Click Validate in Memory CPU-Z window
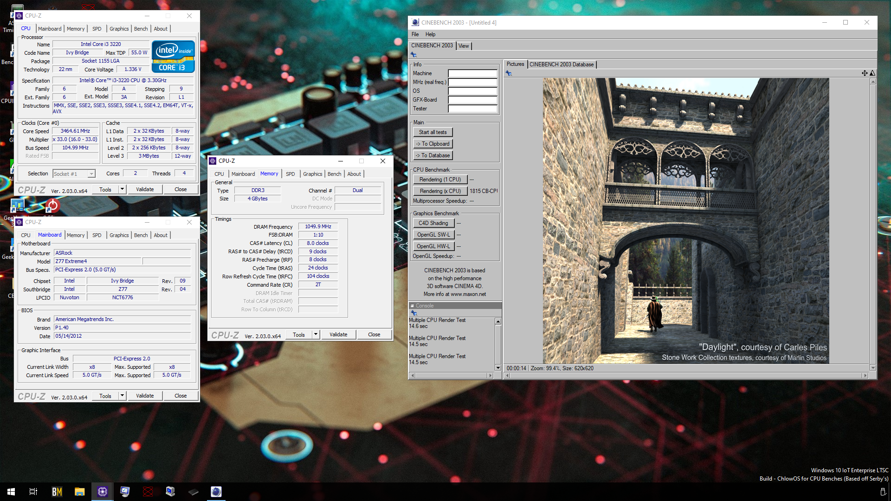891x501 pixels. pos(338,334)
